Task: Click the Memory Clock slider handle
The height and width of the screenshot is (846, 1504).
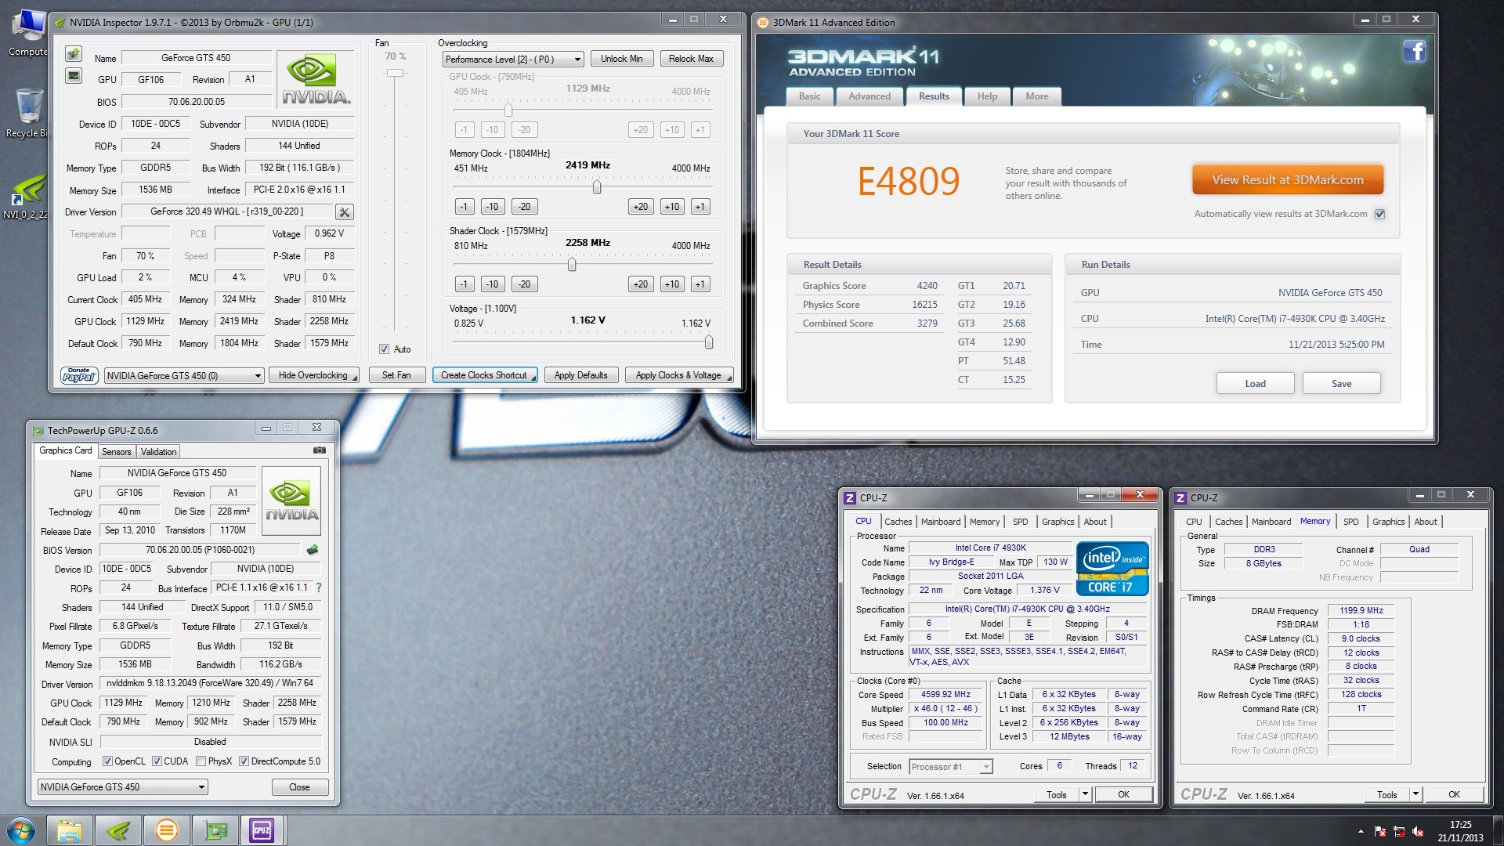Action: click(597, 187)
